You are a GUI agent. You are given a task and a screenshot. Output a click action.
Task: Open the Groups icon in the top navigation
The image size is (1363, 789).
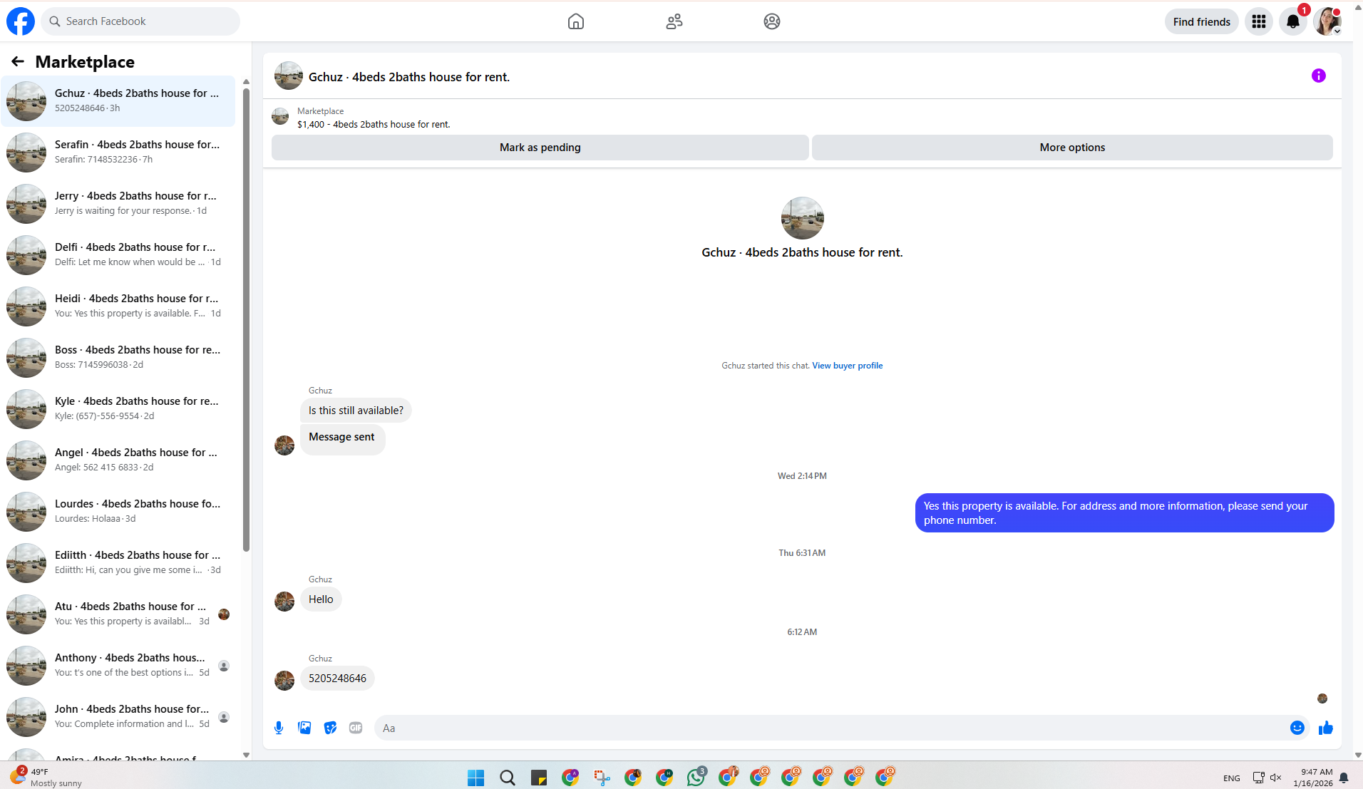[772, 21]
